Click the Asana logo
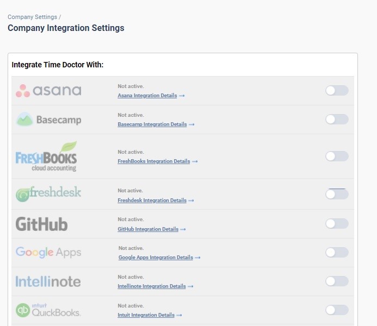This screenshot has width=377, height=326. [48, 91]
